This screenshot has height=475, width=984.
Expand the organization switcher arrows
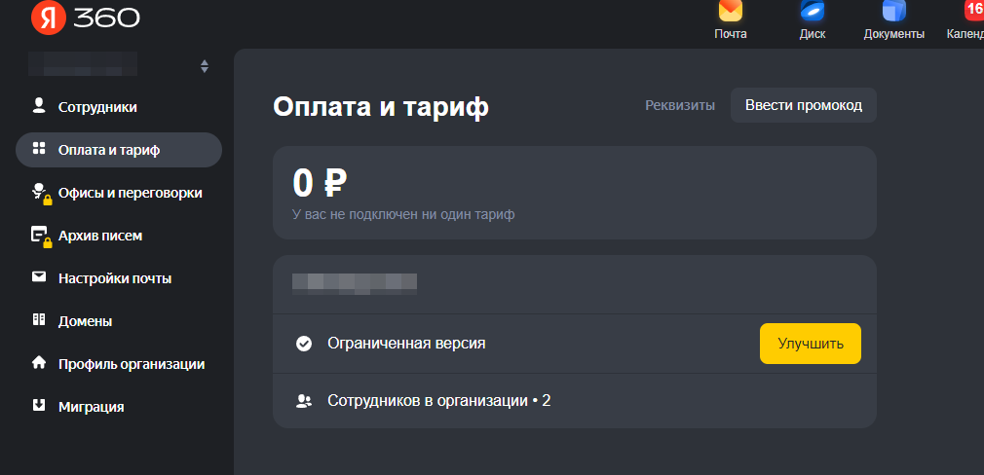[204, 66]
